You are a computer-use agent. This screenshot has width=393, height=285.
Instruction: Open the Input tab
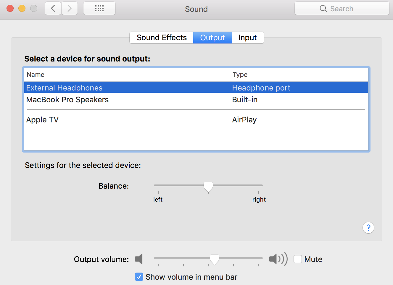(x=248, y=38)
